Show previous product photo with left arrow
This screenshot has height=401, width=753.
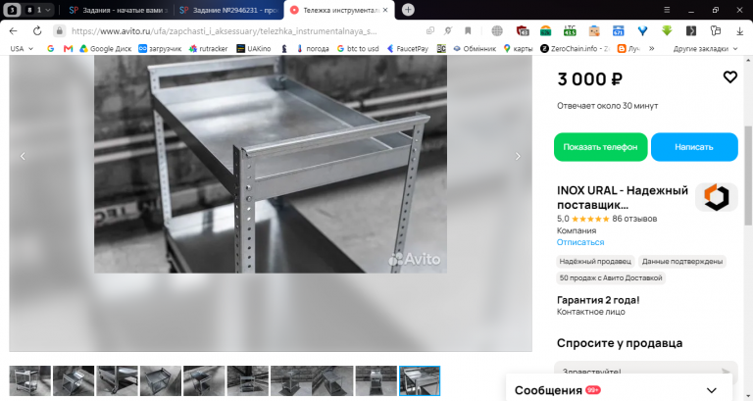click(x=23, y=156)
